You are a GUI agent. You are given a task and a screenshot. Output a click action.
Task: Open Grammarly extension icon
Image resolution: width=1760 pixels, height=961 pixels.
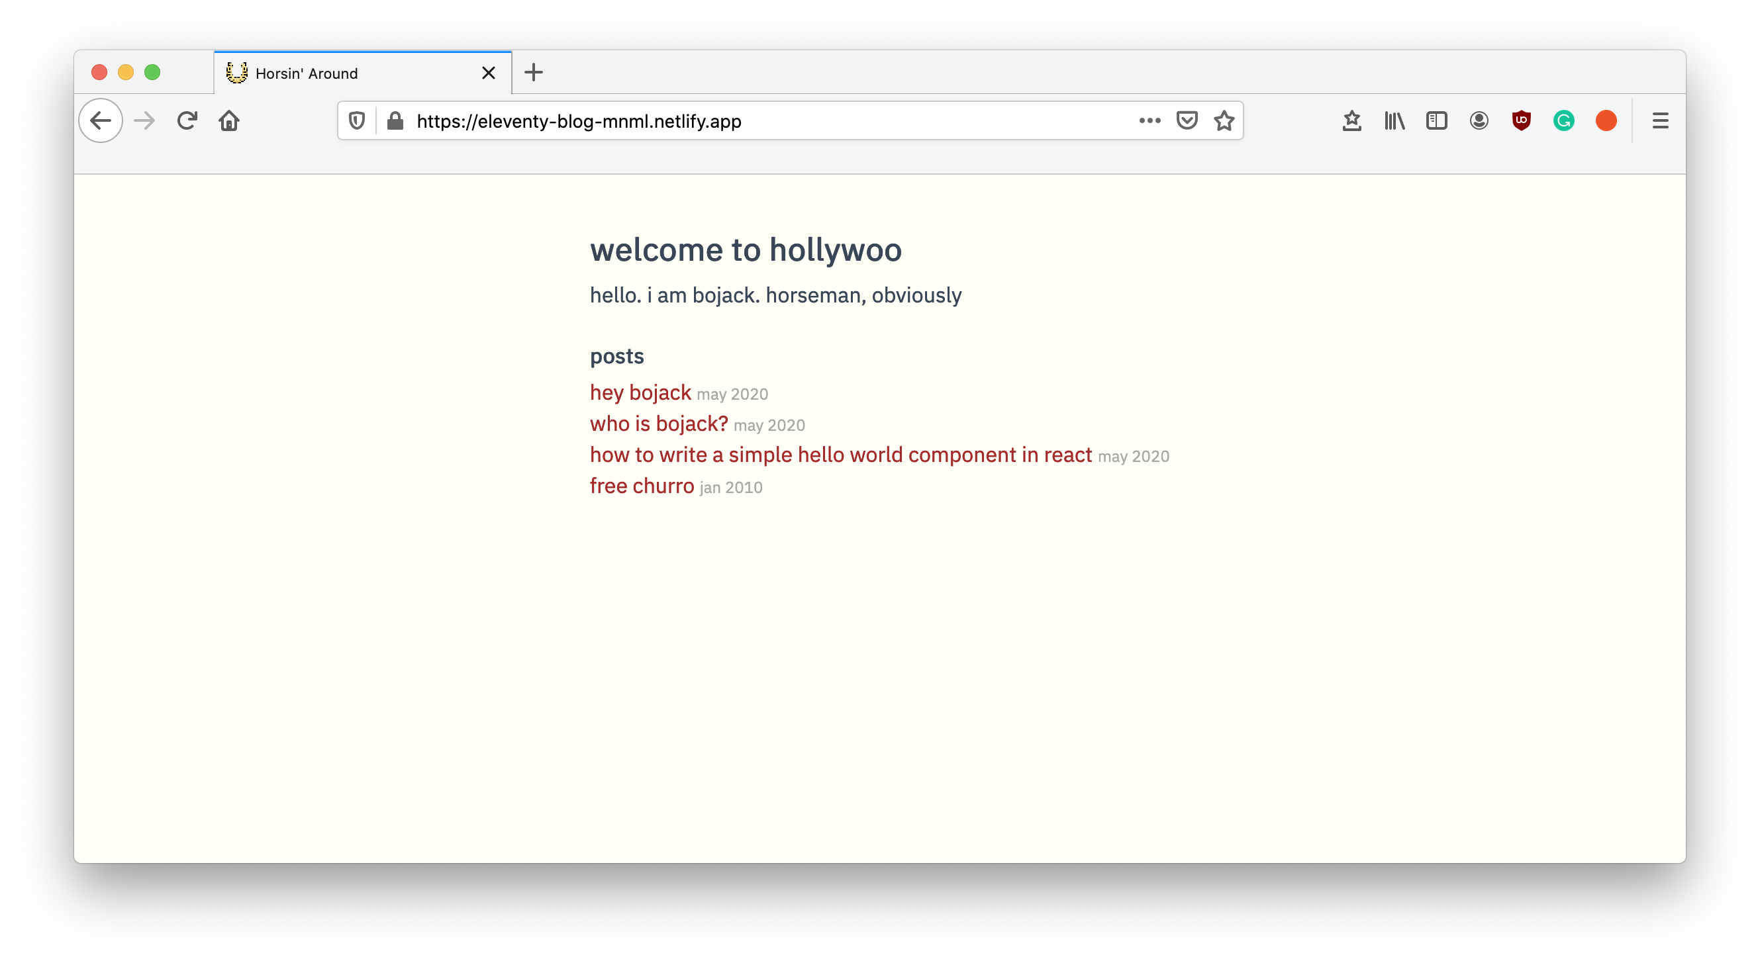pyautogui.click(x=1563, y=121)
